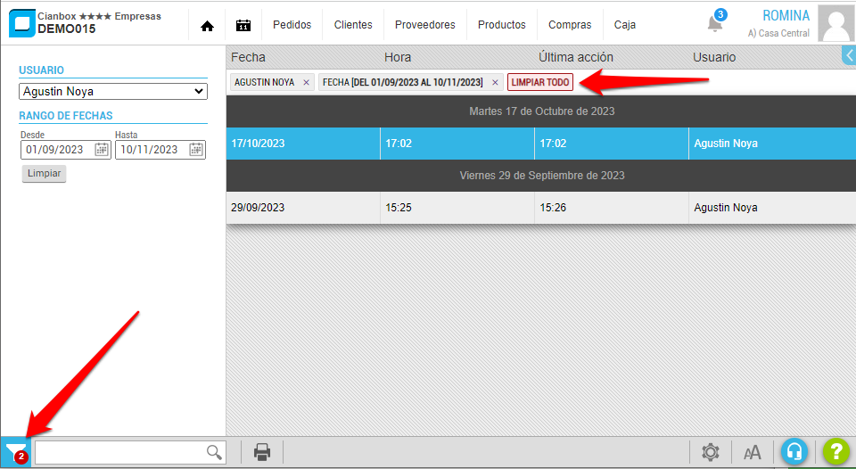
Task: Remove the AGUSTIN NOYA filter tag
Action: point(307,83)
